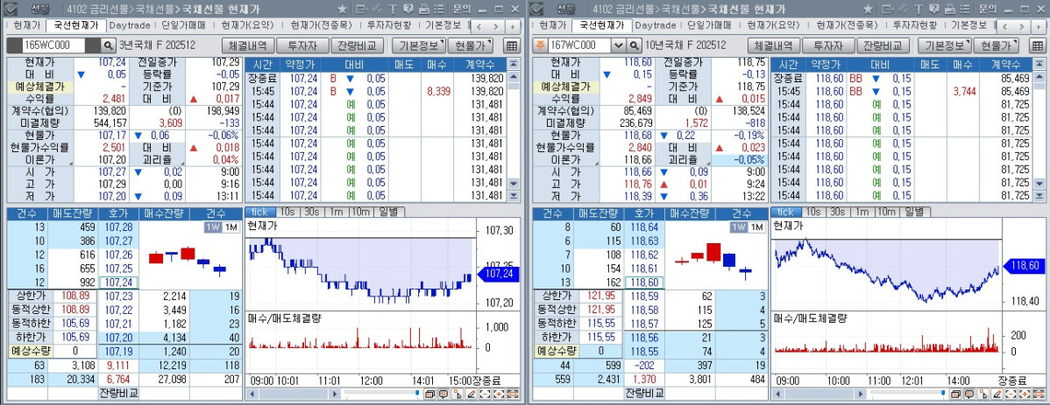Open font size T icon in right window
Screen dimensions: 1050x405
pos(918,10)
